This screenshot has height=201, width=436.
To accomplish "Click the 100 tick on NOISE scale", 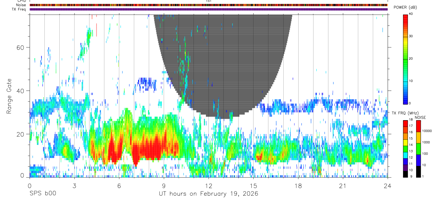I will (425, 153).
